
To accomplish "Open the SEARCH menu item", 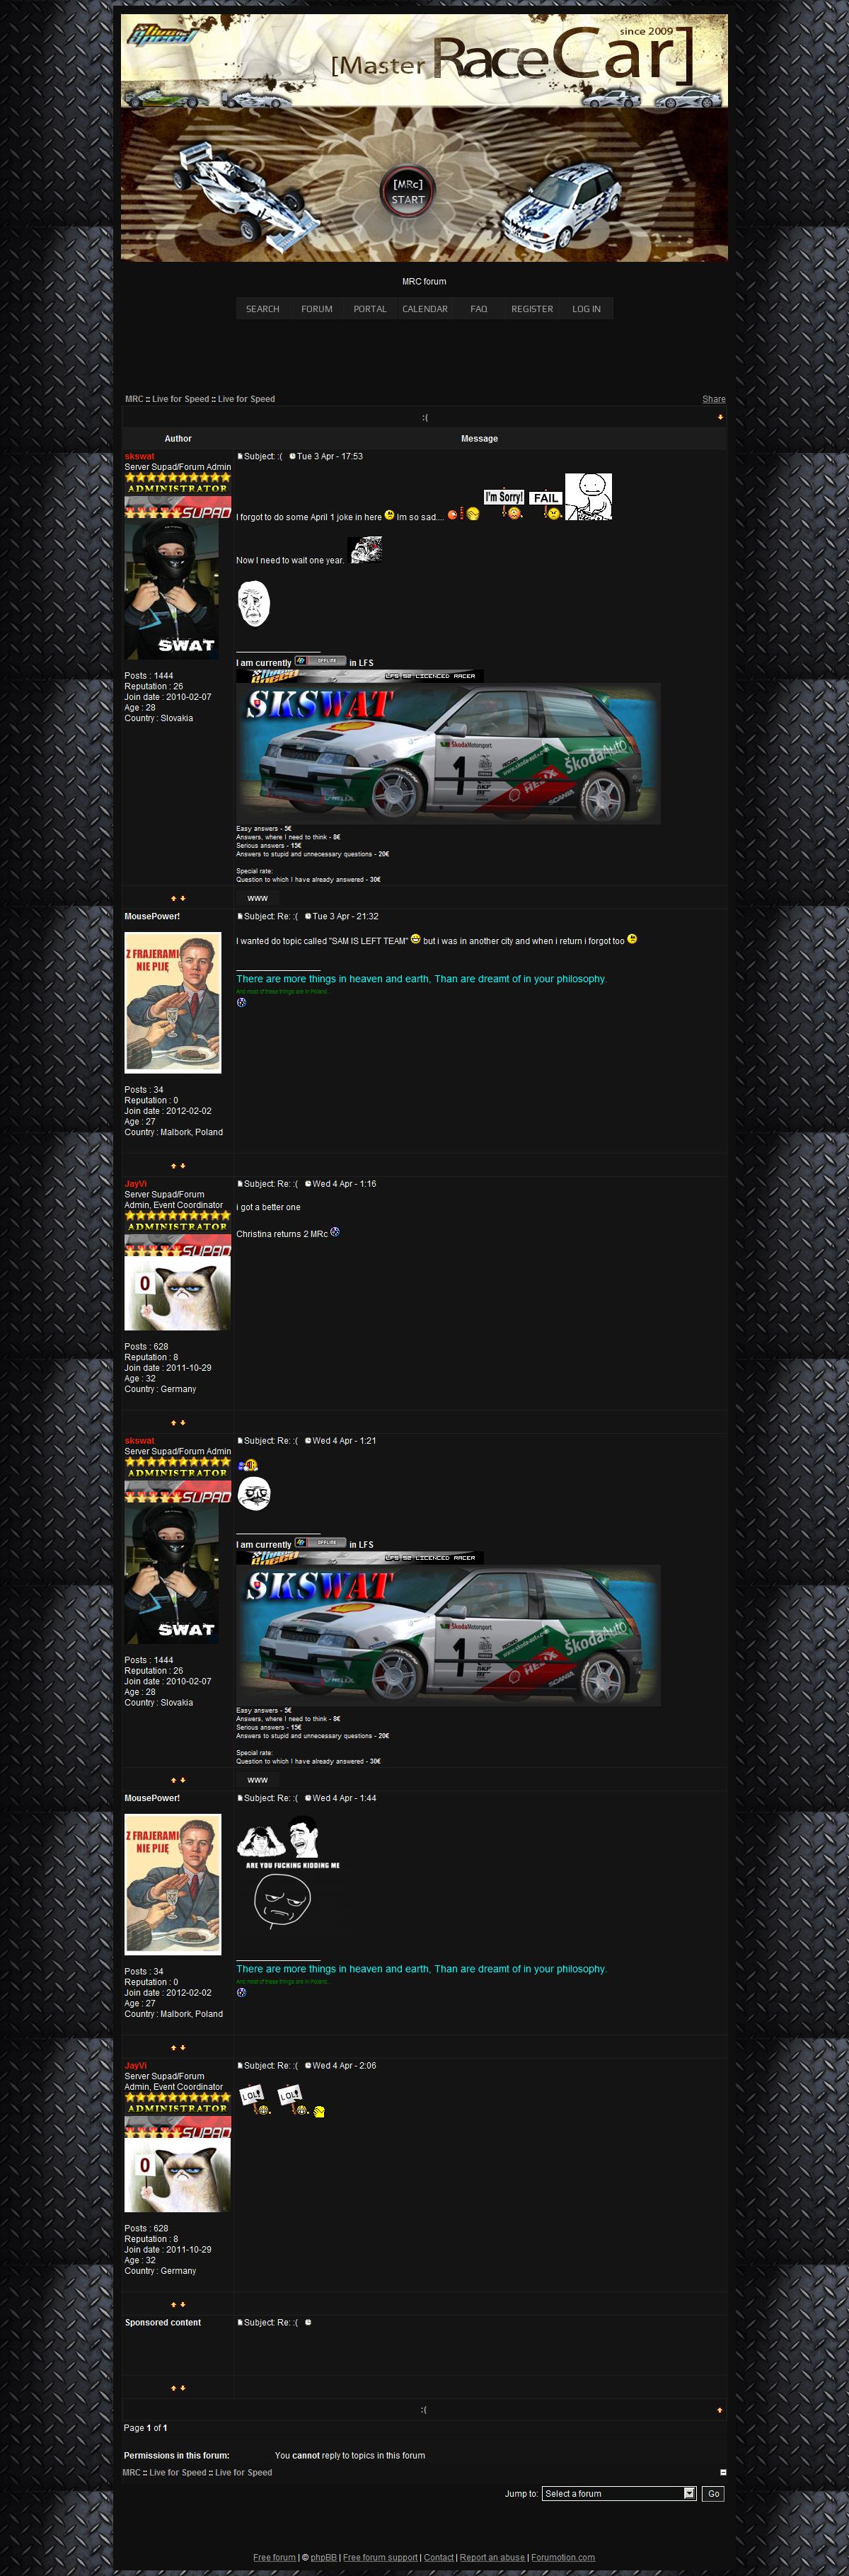I will tap(263, 309).
